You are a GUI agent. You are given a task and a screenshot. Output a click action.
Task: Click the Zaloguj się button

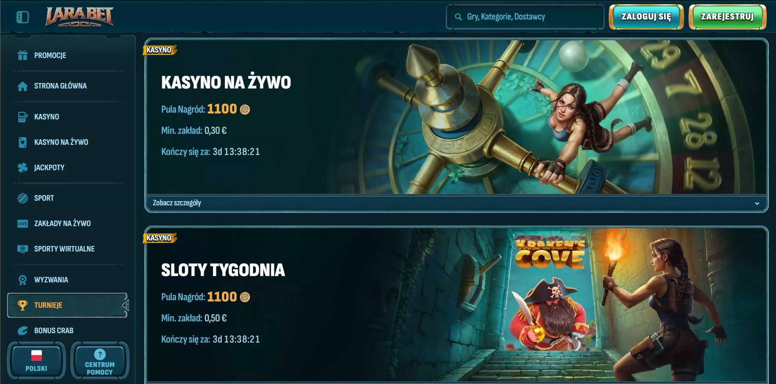[646, 17]
